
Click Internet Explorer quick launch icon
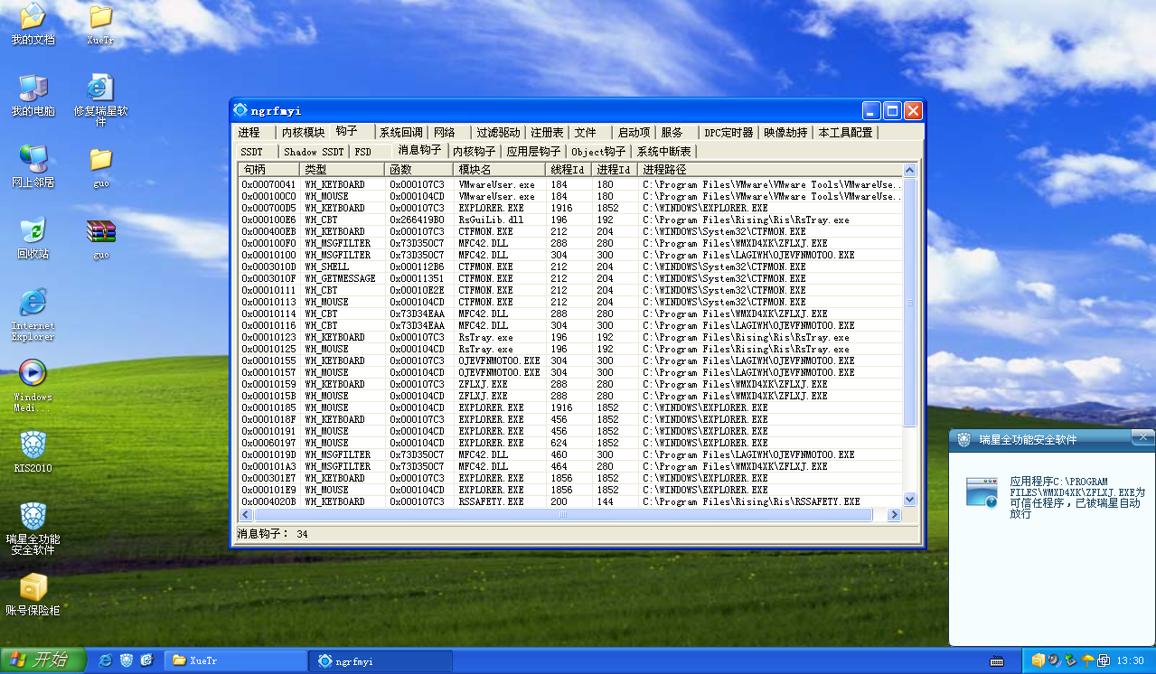coord(106,660)
